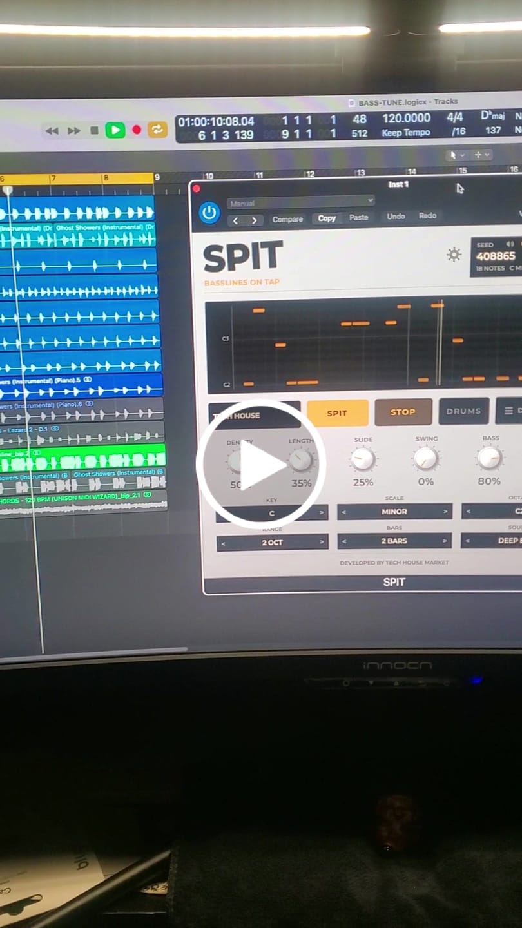This screenshot has width=522, height=928.
Task: Click the DEVELOPED BY TECH HOUSE MARKET text
Action: [394, 563]
